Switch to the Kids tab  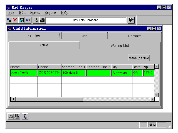pyautogui.click(x=84, y=36)
